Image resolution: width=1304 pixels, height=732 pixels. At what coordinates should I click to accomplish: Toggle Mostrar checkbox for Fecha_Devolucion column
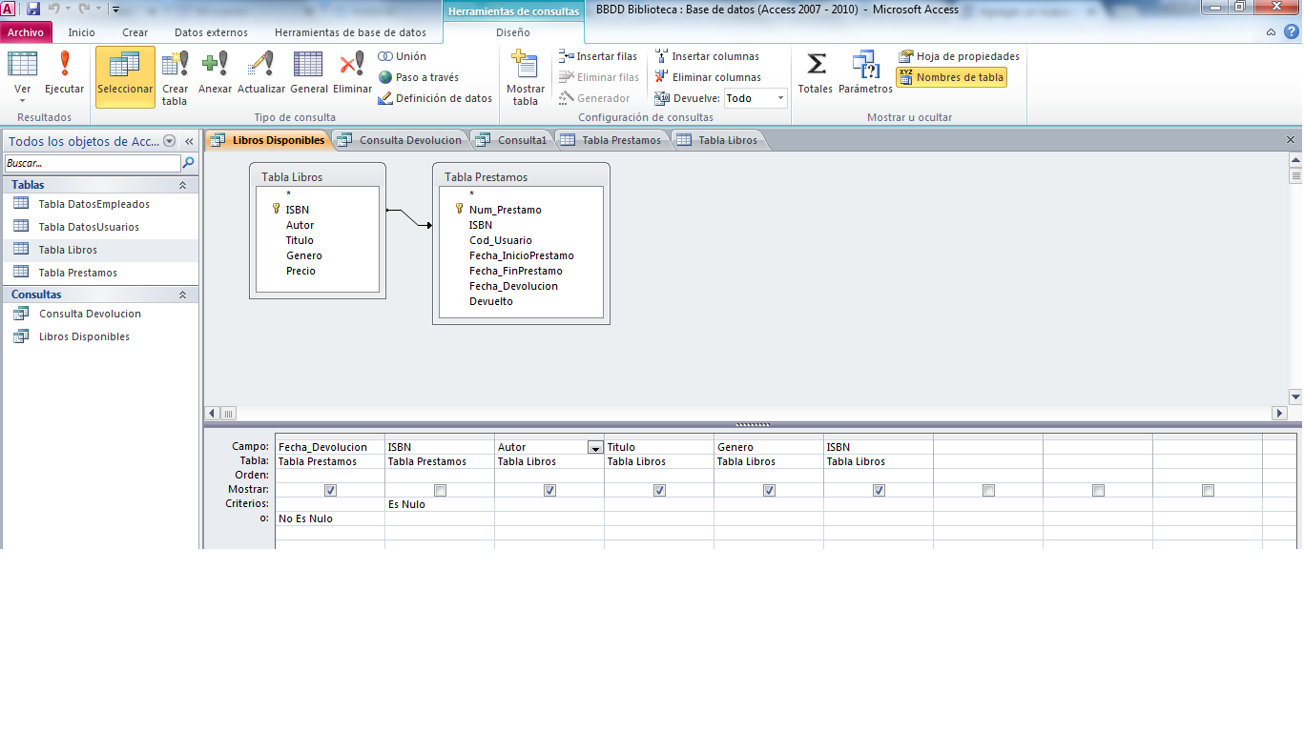(330, 490)
